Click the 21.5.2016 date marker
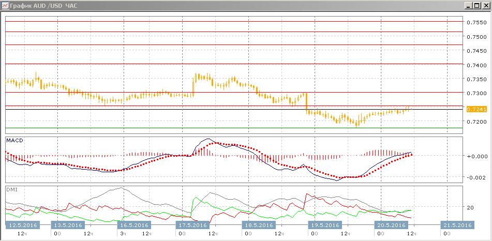Viewport: 492px width, 241px height. pos(457,225)
